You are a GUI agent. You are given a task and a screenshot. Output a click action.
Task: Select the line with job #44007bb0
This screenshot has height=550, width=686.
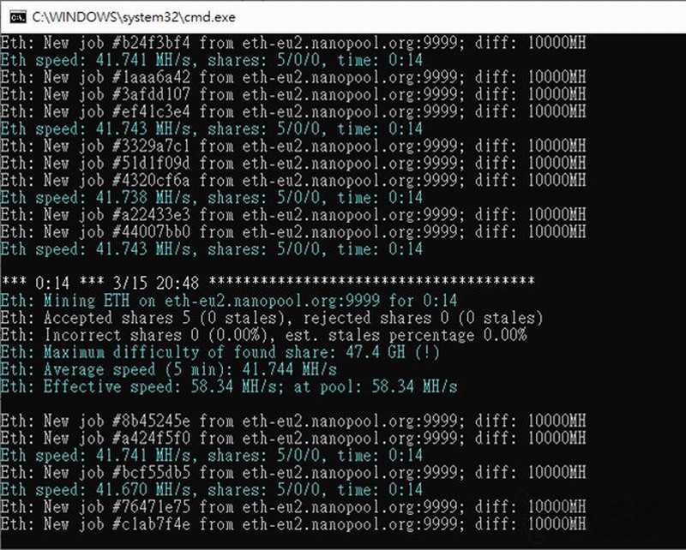pos(293,231)
